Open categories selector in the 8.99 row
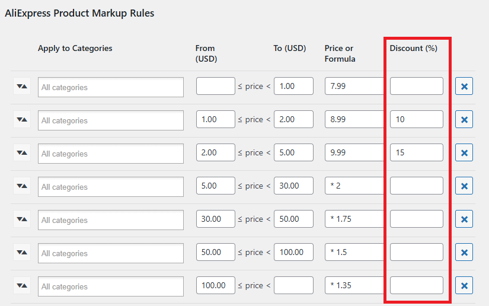Viewport: 489px width, 306px height. pos(111,120)
